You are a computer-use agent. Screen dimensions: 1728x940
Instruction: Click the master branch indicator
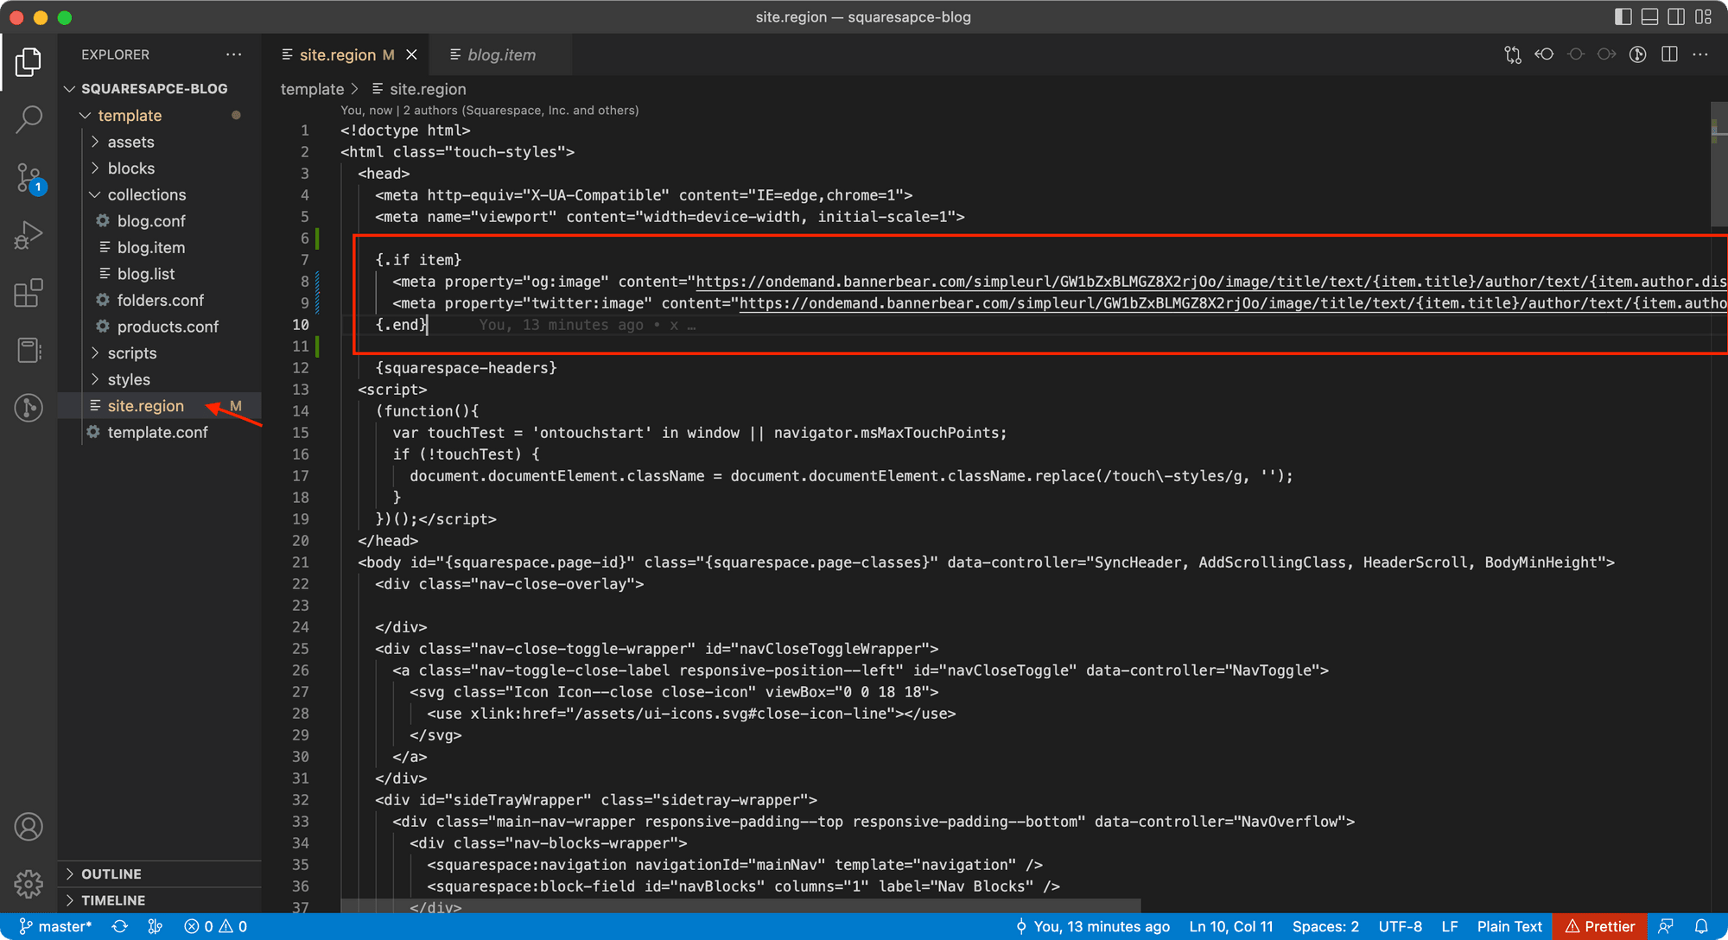56,926
